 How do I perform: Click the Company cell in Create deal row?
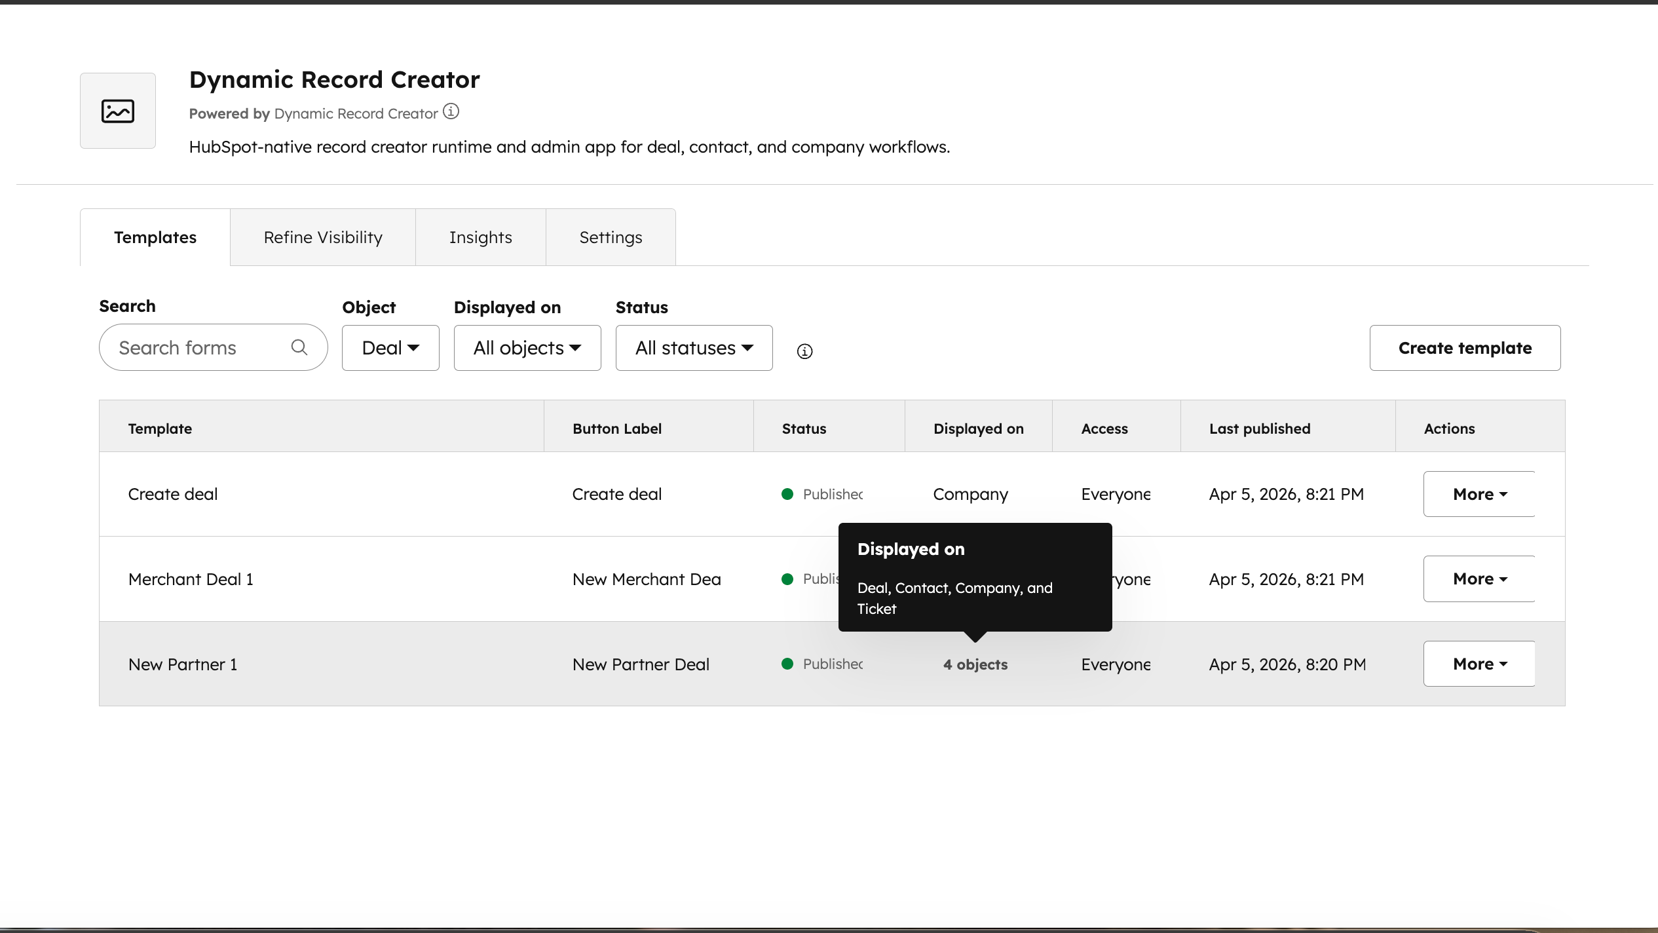click(x=971, y=495)
